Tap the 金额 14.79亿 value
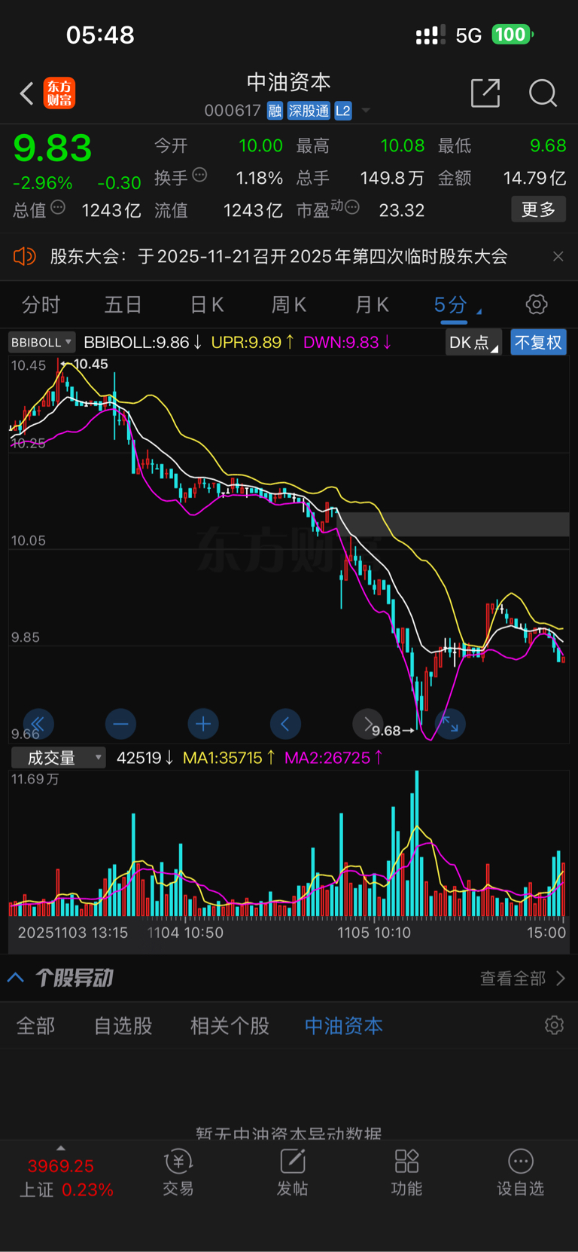The height and width of the screenshot is (1252, 578). (534, 178)
